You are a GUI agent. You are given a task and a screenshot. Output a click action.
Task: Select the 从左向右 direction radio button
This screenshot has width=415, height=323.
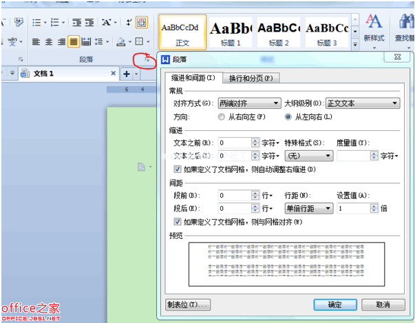coord(288,117)
